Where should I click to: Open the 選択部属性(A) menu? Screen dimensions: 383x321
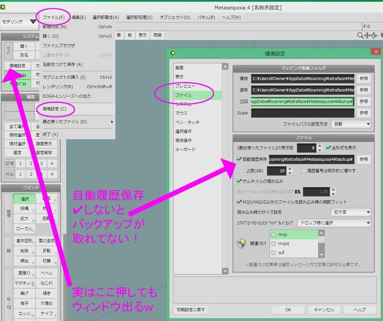click(x=105, y=17)
